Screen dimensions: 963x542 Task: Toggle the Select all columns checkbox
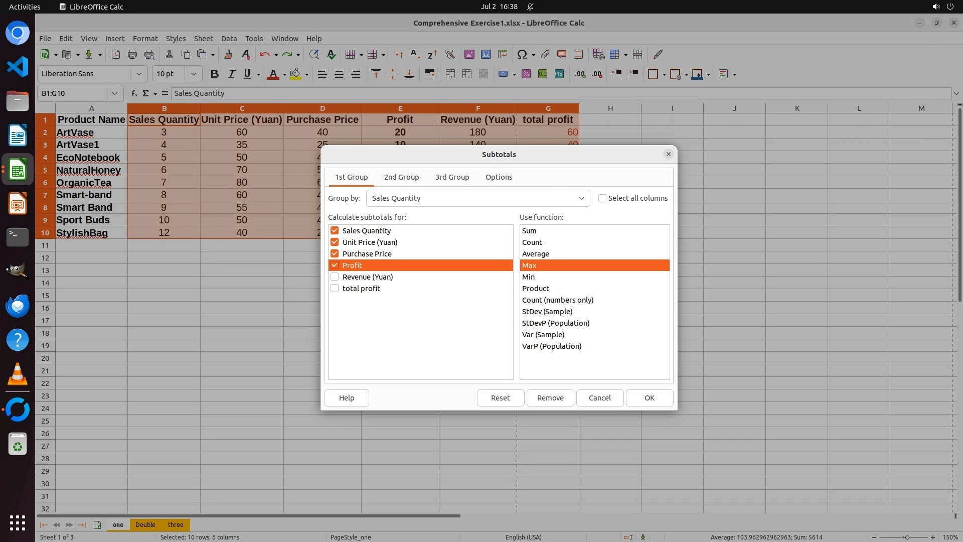coord(602,198)
